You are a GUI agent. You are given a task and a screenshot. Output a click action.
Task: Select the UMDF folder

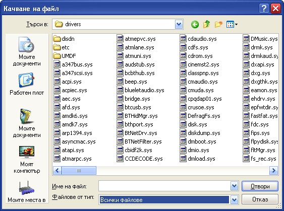point(65,56)
